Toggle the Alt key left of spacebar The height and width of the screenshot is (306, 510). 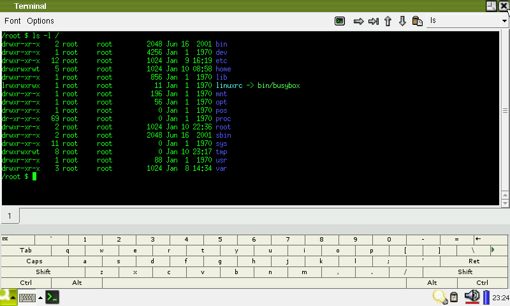coord(76,283)
